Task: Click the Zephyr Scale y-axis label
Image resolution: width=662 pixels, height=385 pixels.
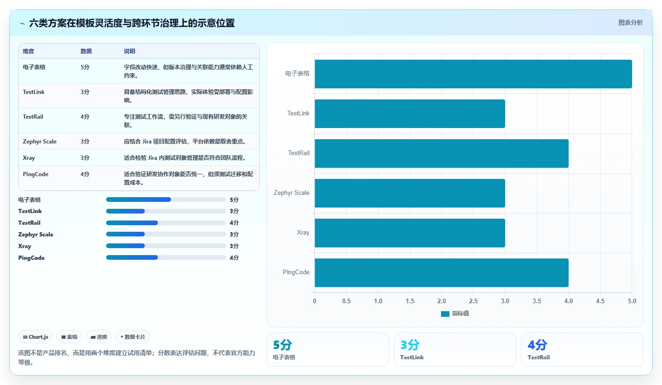Action: click(x=292, y=193)
